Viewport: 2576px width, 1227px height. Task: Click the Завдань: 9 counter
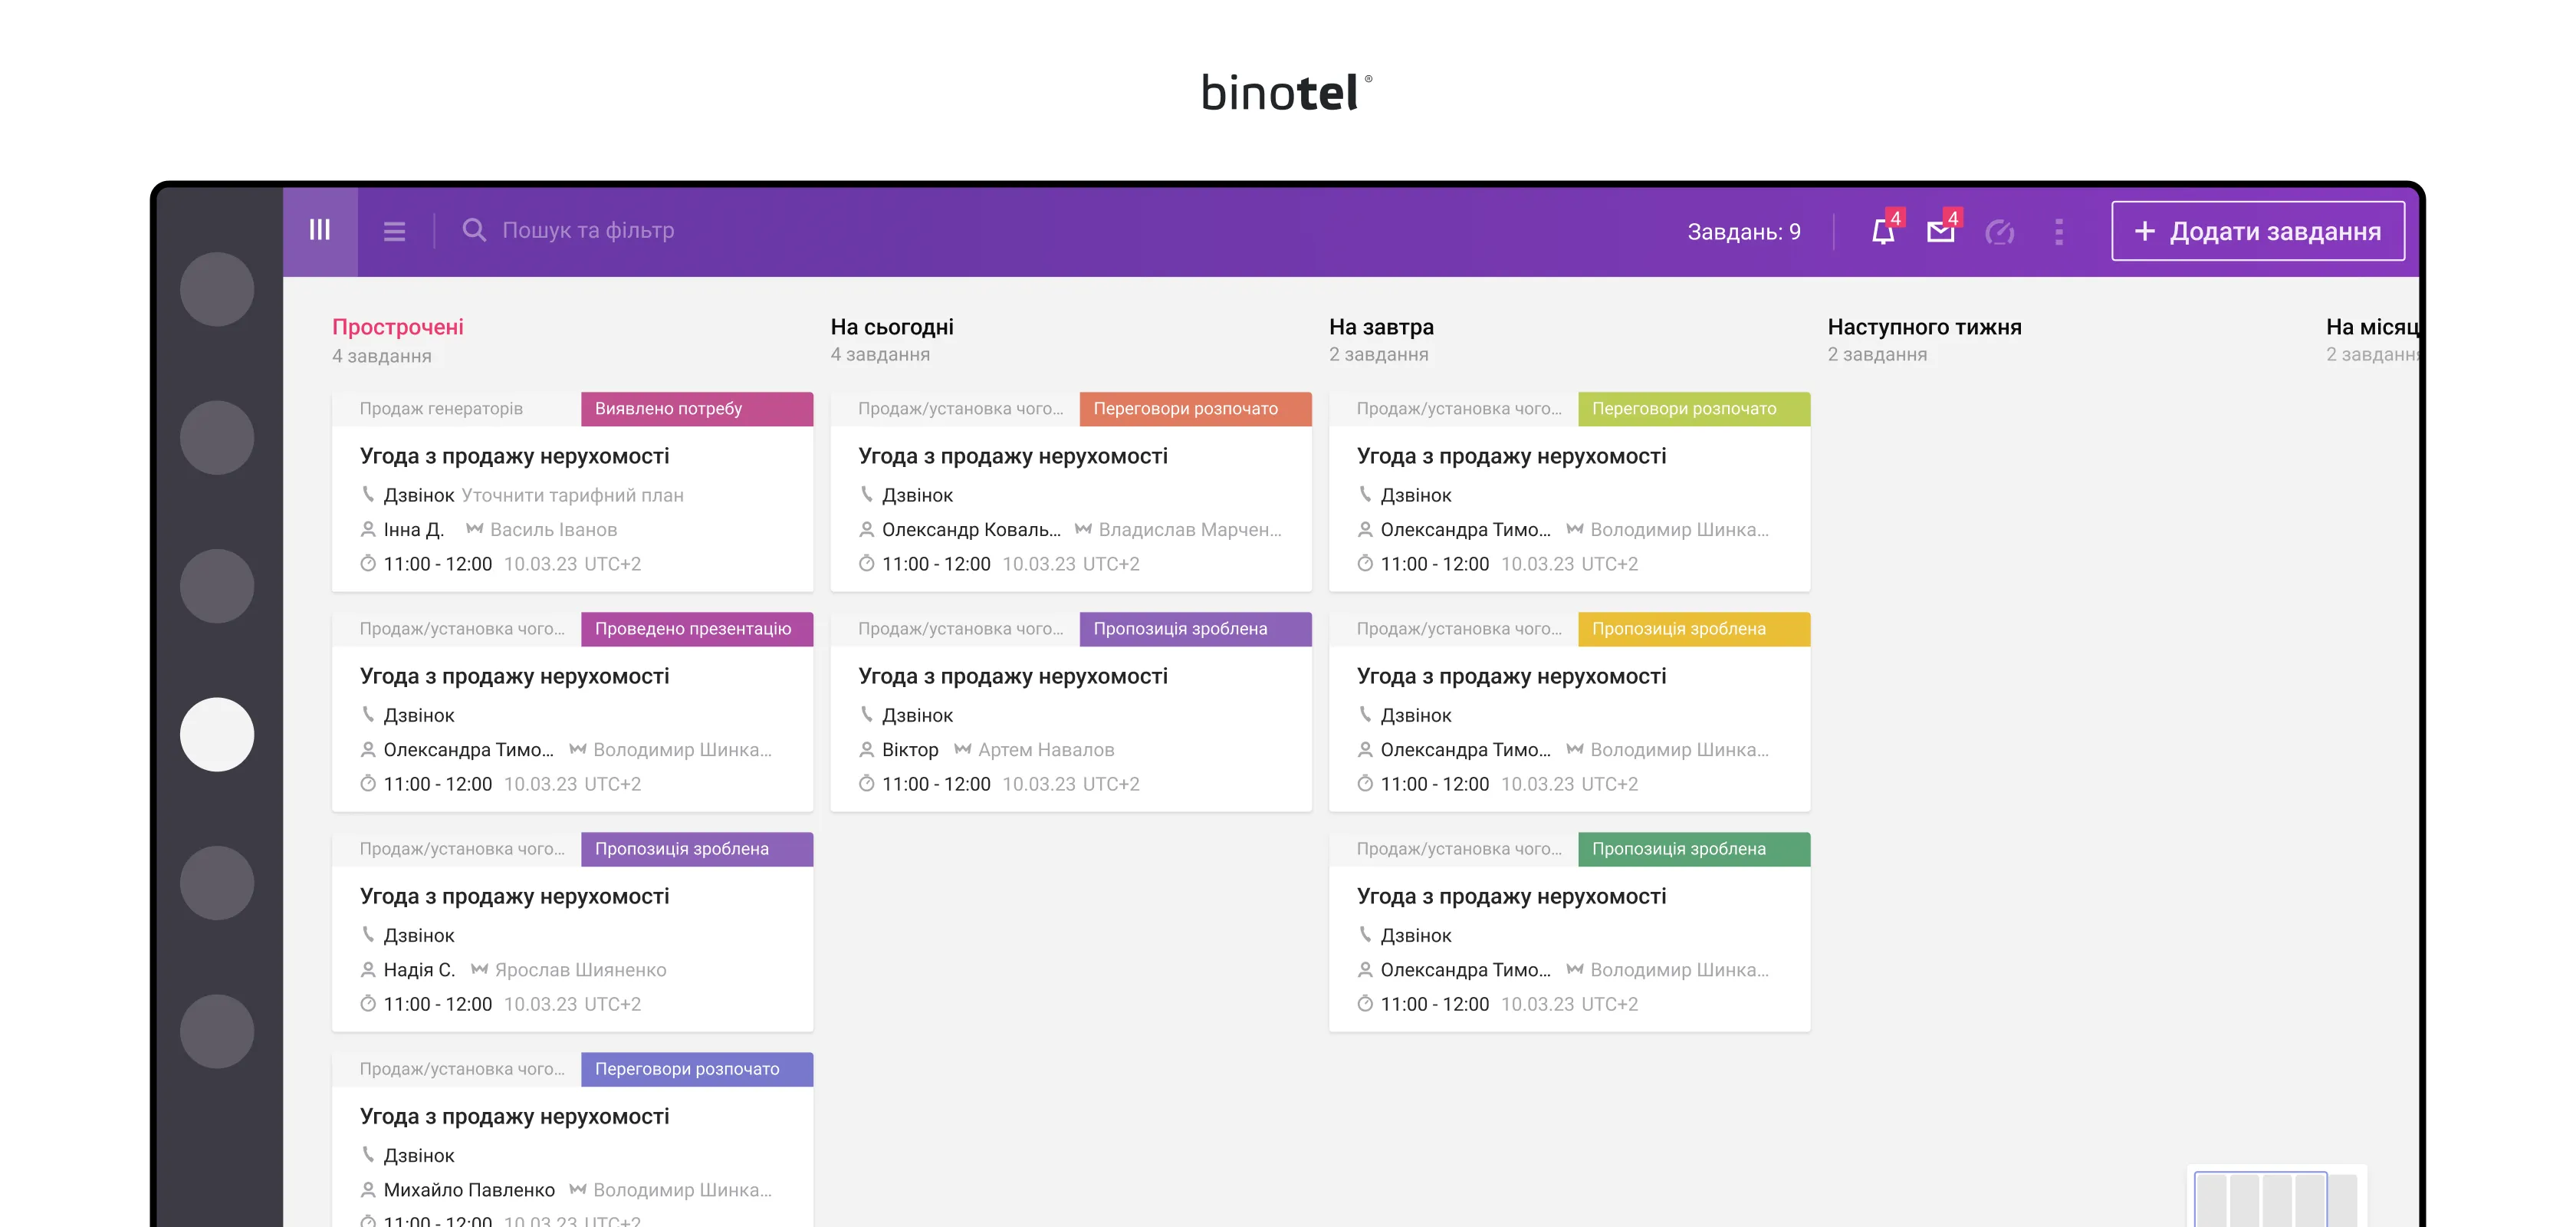tap(1744, 232)
